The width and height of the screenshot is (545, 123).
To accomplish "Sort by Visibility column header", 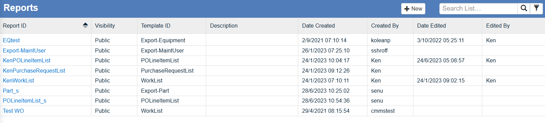I will click(105, 26).
